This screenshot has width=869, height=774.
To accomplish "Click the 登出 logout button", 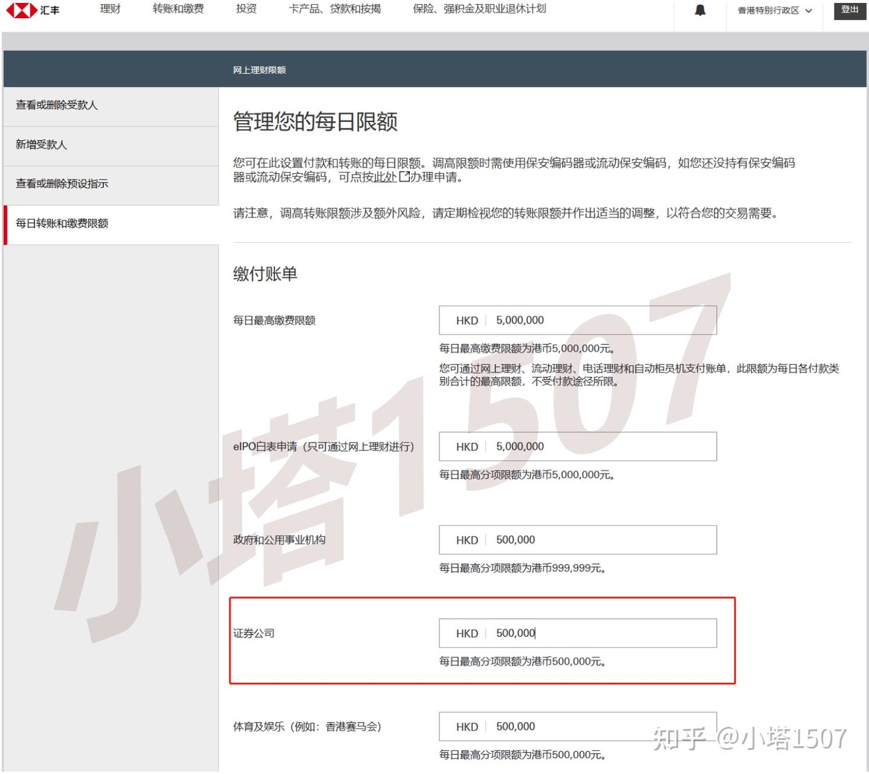I will coord(849,9).
